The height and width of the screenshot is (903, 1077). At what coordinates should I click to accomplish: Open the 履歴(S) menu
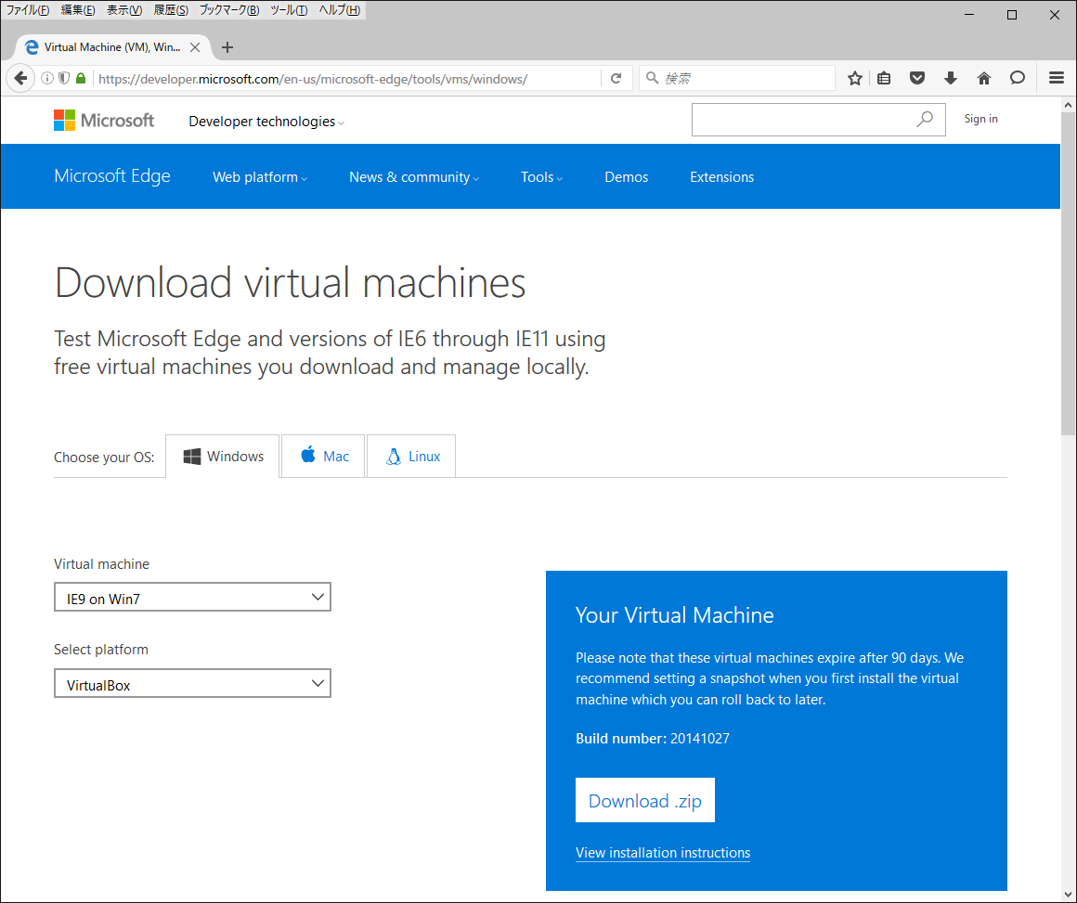pos(170,9)
